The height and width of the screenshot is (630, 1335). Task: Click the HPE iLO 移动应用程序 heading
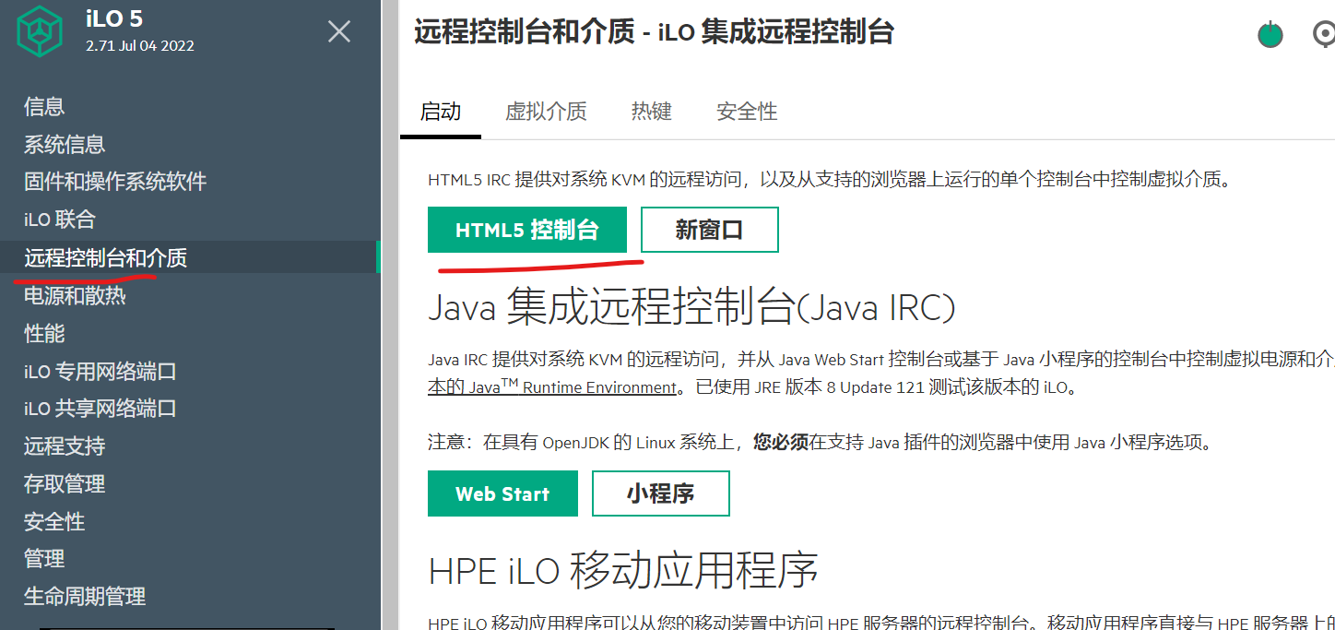[623, 571]
